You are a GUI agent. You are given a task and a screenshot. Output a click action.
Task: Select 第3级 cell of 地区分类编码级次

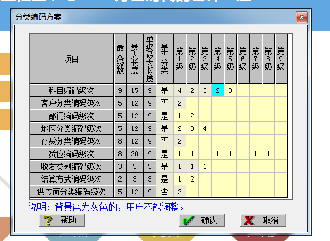pos(205,128)
